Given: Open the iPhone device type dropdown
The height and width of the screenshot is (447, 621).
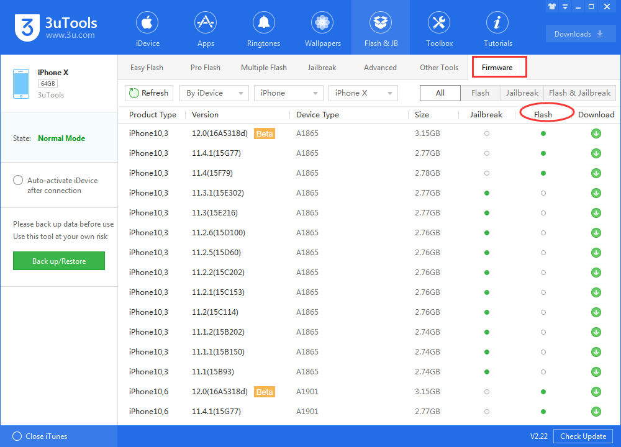Looking at the screenshot, I should point(288,93).
